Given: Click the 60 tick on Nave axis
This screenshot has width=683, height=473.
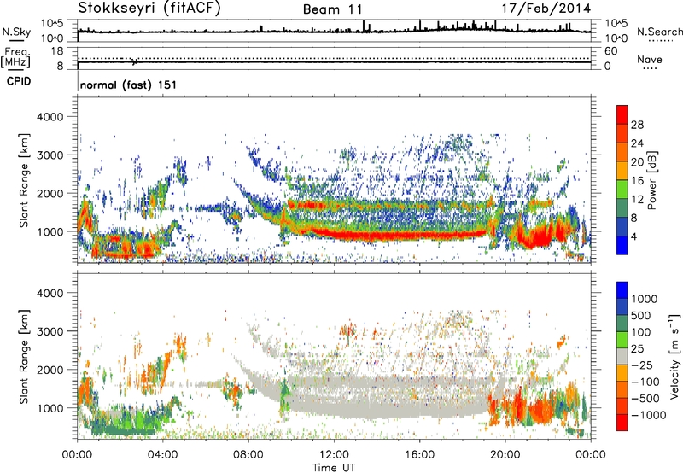Looking at the screenshot, I should [610, 51].
